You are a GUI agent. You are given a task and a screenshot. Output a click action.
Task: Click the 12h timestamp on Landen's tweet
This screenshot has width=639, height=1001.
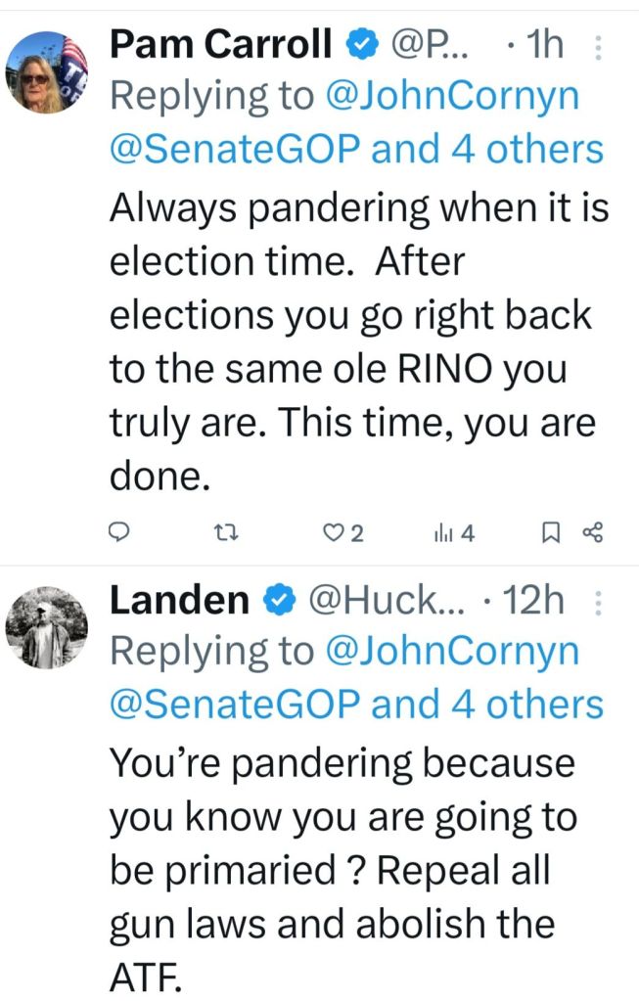(x=534, y=601)
